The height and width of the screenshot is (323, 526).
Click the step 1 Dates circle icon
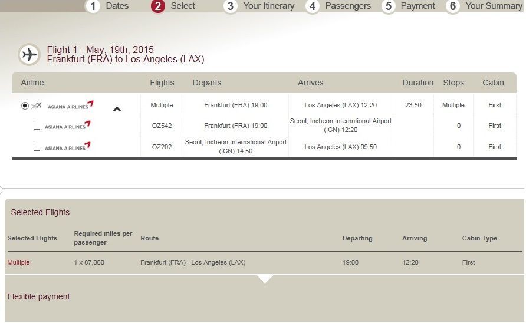[x=93, y=6]
